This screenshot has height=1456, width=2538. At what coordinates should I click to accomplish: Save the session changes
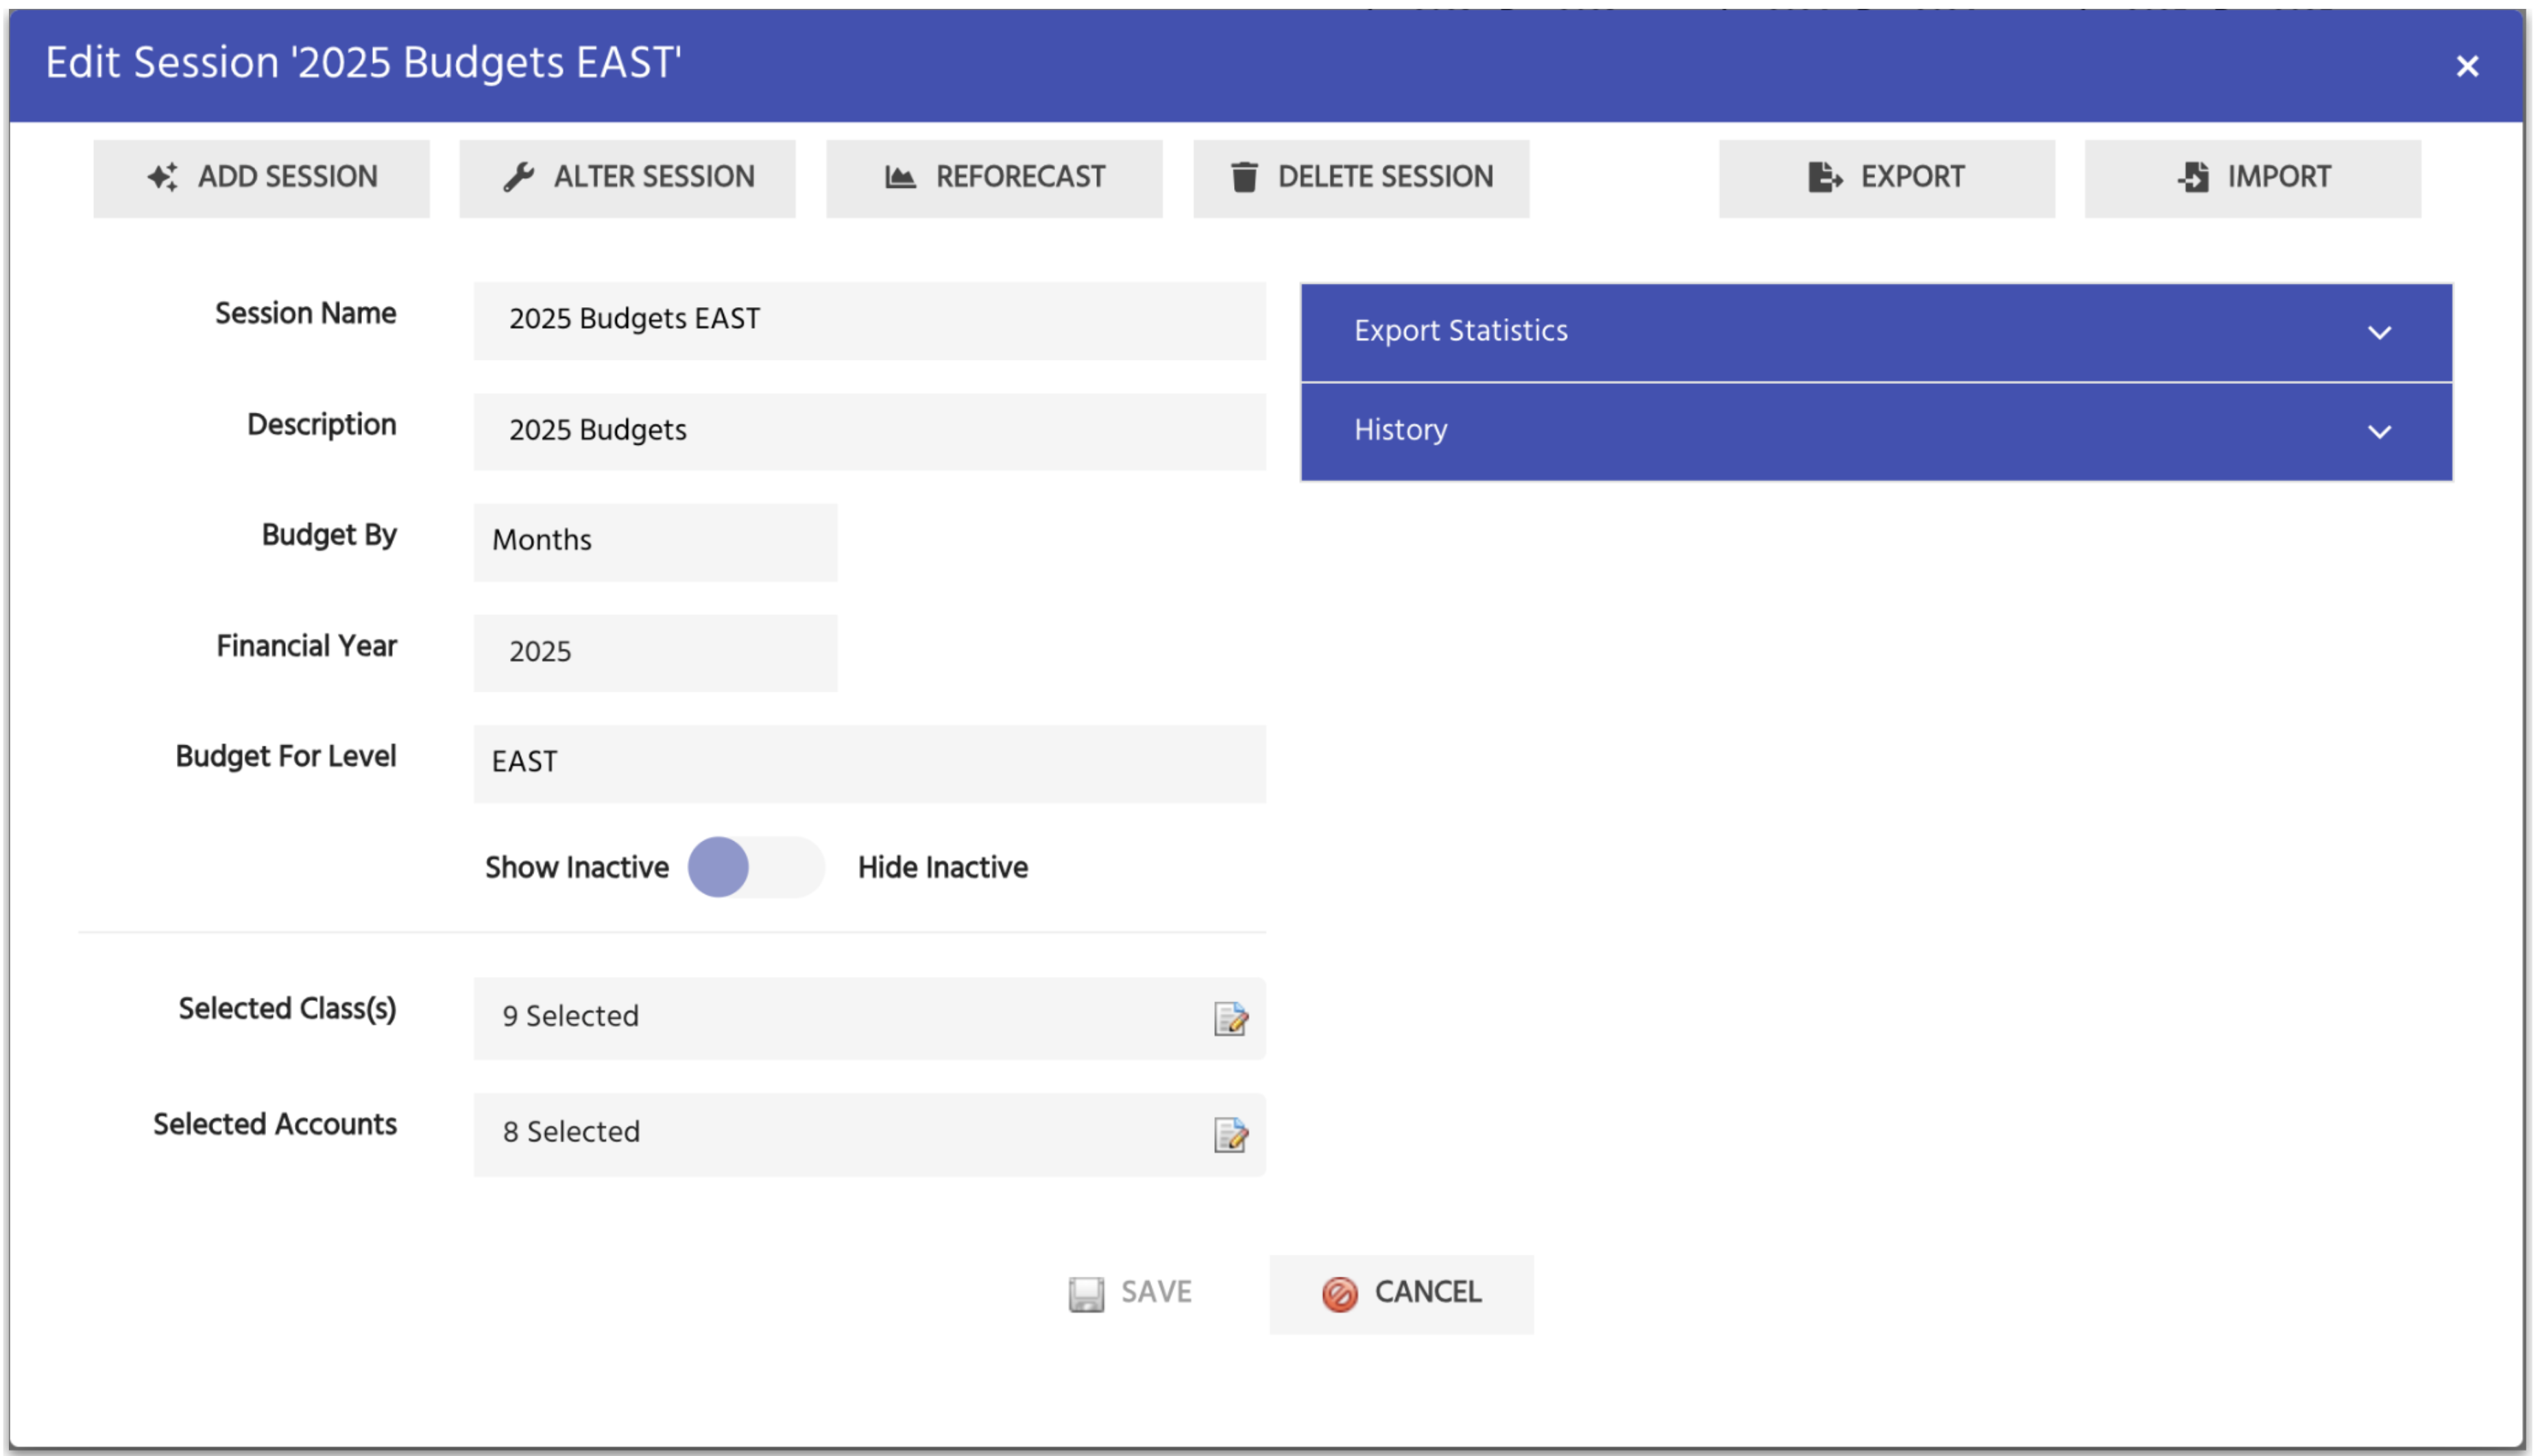pyautogui.click(x=1131, y=1293)
